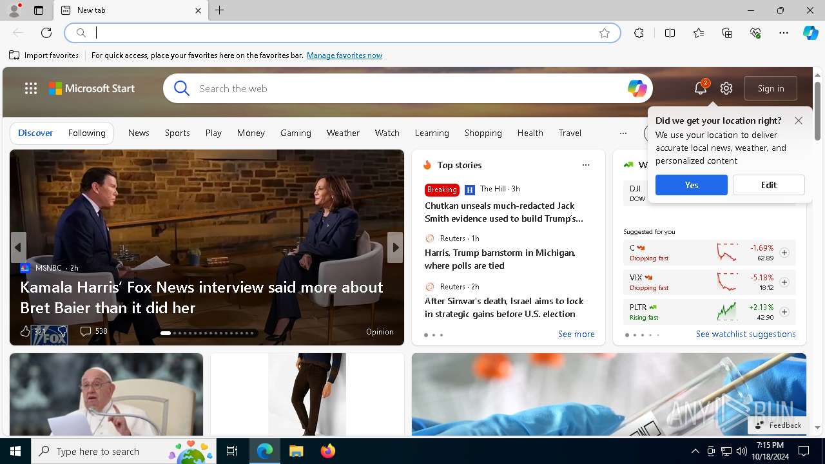Open Task View on taskbar
The image size is (825, 464).
(232, 451)
